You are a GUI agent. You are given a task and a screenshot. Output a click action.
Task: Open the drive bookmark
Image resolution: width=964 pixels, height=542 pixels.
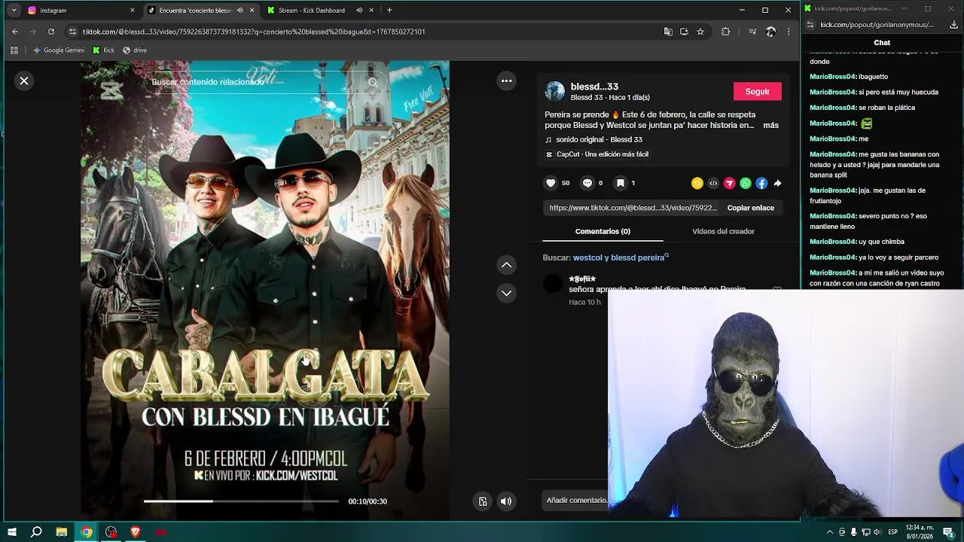point(135,50)
